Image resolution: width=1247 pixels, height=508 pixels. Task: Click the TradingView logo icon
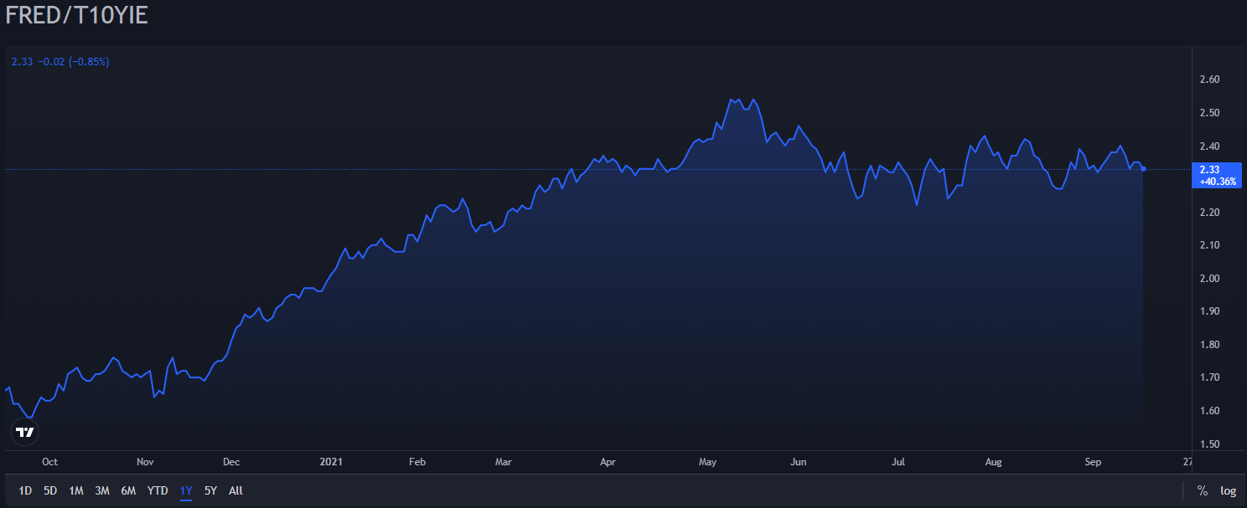pyautogui.click(x=25, y=432)
